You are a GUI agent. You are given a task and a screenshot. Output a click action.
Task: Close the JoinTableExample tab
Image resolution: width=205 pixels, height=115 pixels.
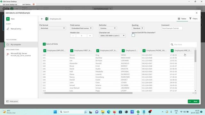pyautogui.click(x=34, y=4)
